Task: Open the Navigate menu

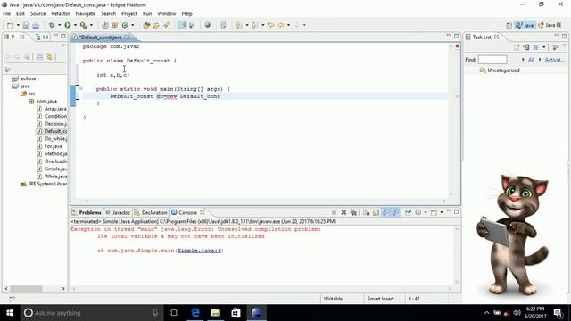Action: 86,14
